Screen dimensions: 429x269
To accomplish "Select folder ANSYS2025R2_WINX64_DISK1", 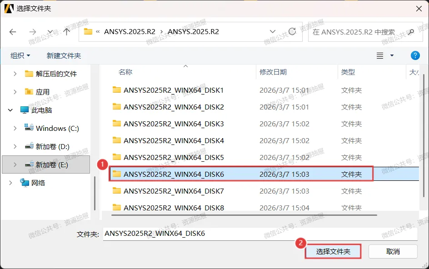I will (174, 90).
